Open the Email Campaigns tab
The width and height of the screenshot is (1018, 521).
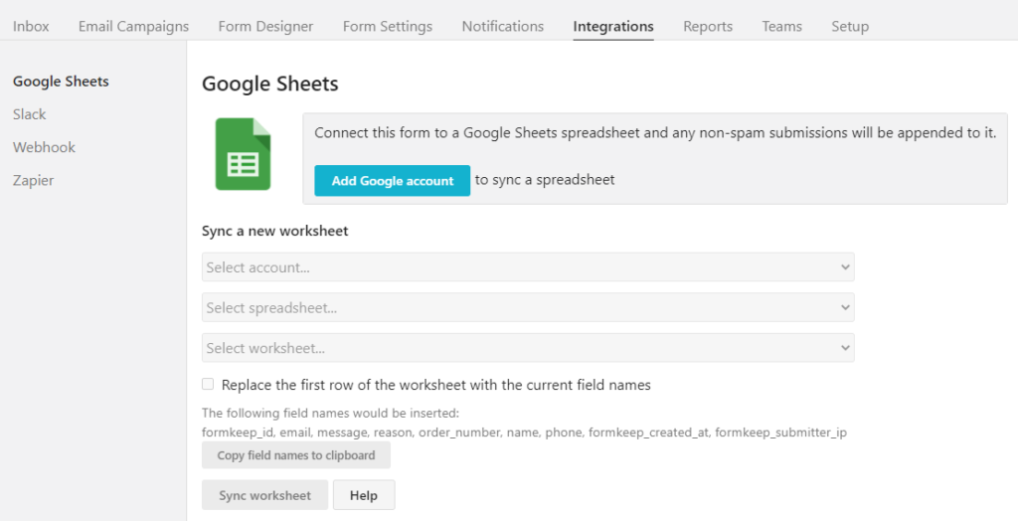pos(133,26)
